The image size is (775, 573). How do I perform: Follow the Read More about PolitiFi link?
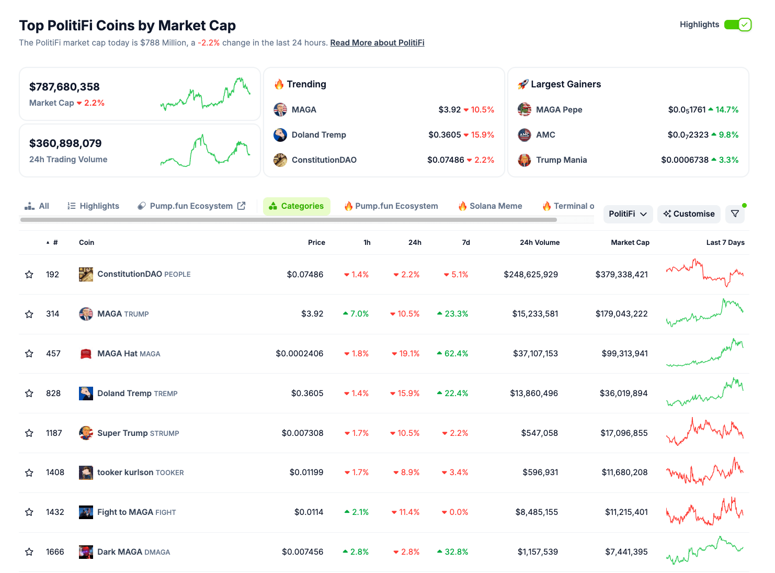pos(377,43)
